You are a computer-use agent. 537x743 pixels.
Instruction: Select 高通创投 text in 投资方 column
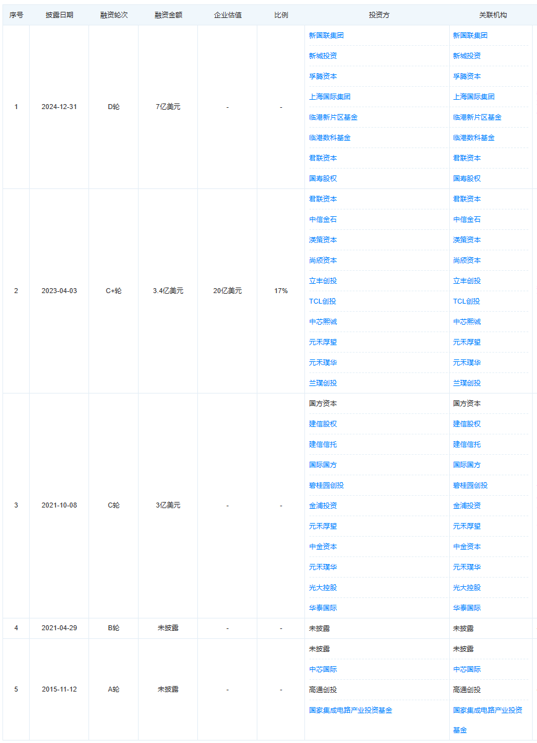tap(323, 690)
